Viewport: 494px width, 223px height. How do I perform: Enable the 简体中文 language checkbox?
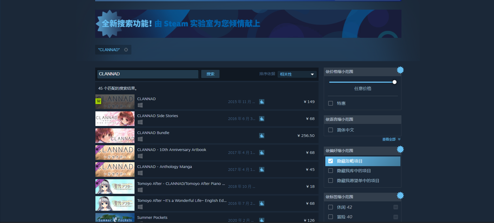pos(331,130)
